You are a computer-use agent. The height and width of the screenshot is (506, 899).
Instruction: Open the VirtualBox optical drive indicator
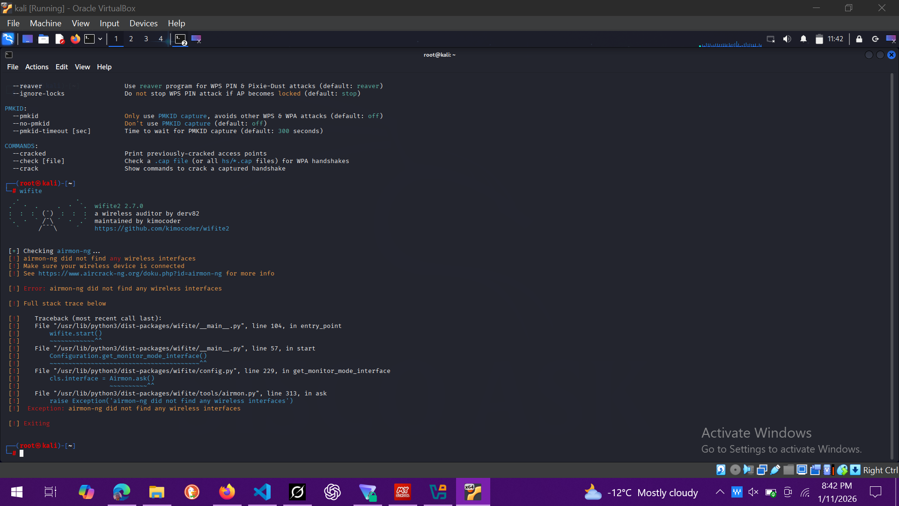pyautogui.click(x=735, y=470)
